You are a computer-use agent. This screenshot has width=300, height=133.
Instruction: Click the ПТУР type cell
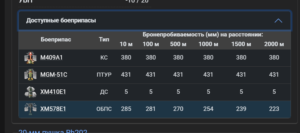click(x=104, y=75)
